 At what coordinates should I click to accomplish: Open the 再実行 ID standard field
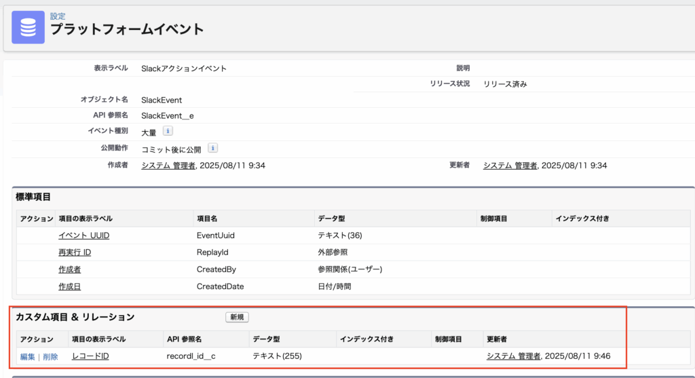click(x=75, y=252)
